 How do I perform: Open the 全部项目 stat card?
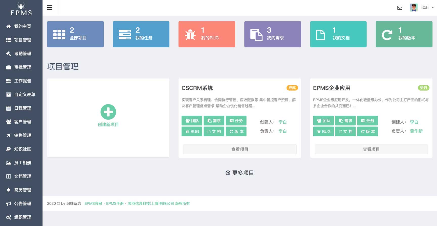75,34
